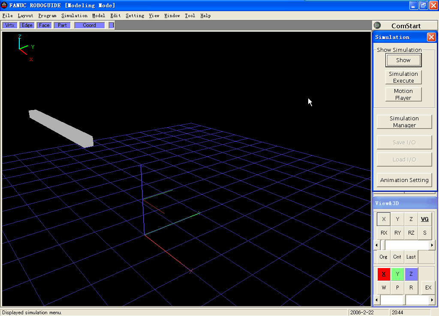Click right arrow of view slider under RX row
The width and height of the screenshot is (439, 316).
tap(432, 245)
